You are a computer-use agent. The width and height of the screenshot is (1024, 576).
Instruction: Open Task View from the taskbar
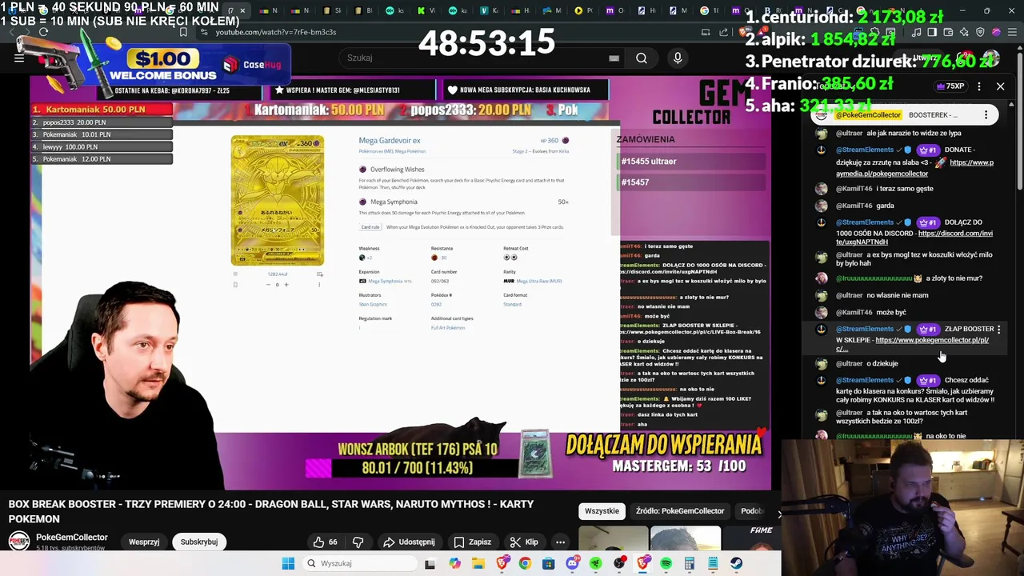(x=430, y=563)
